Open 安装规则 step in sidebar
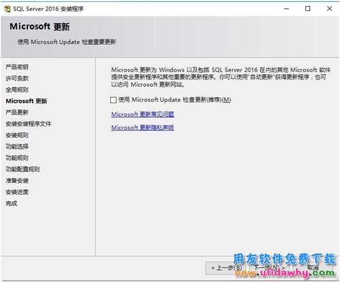 coord(17,135)
